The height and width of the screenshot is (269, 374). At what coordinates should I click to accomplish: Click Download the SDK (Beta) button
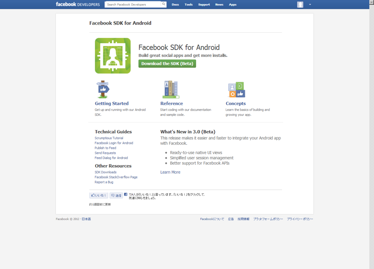pos(167,63)
